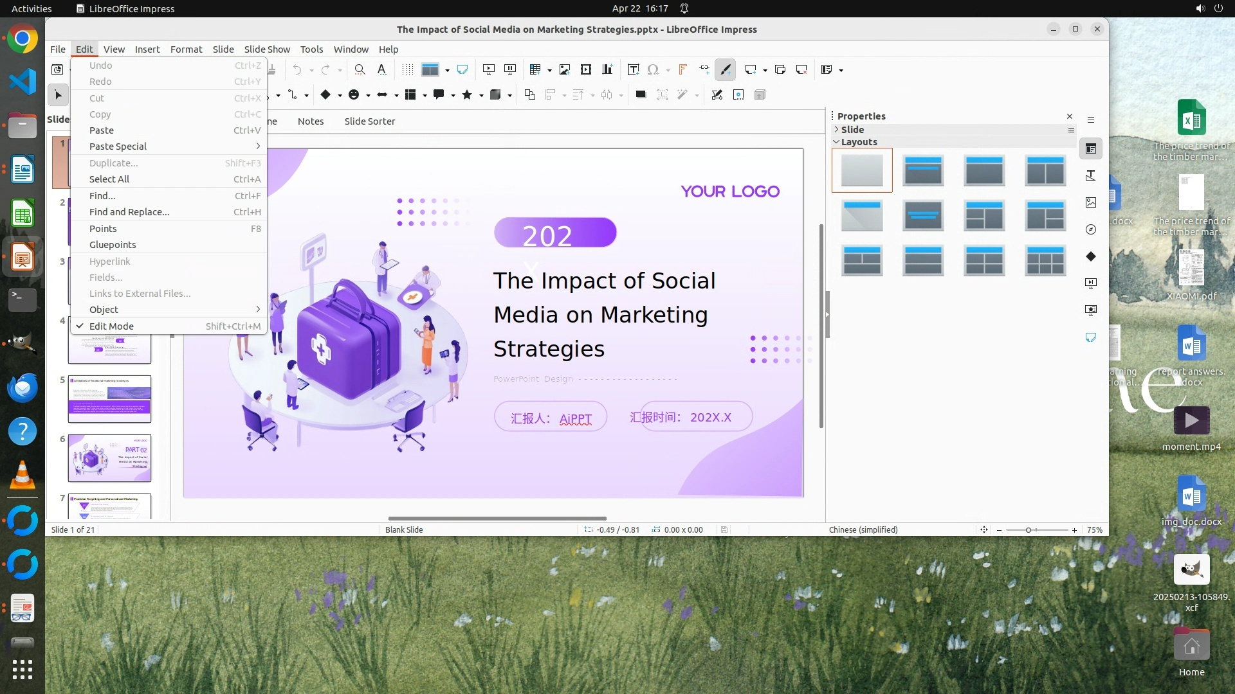This screenshot has width=1235, height=694.
Task: Choose Find and Replace menu entry
Action: point(129,212)
